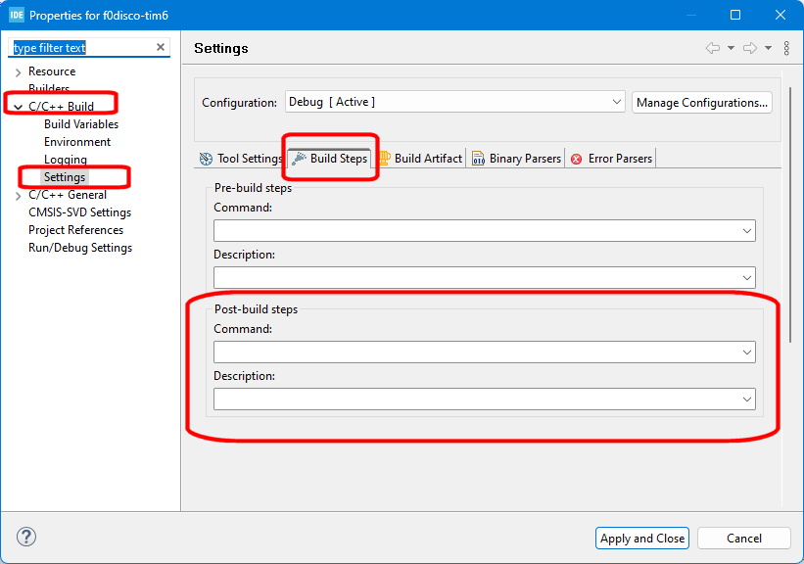Clear the filter text with X icon
This screenshot has width=804, height=564.
[x=161, y=47]
